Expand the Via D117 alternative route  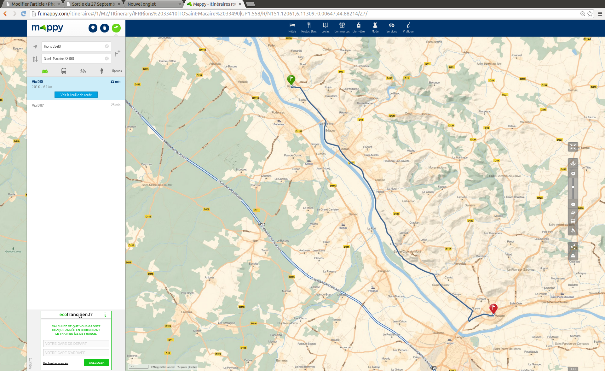(x=76, y=105)
